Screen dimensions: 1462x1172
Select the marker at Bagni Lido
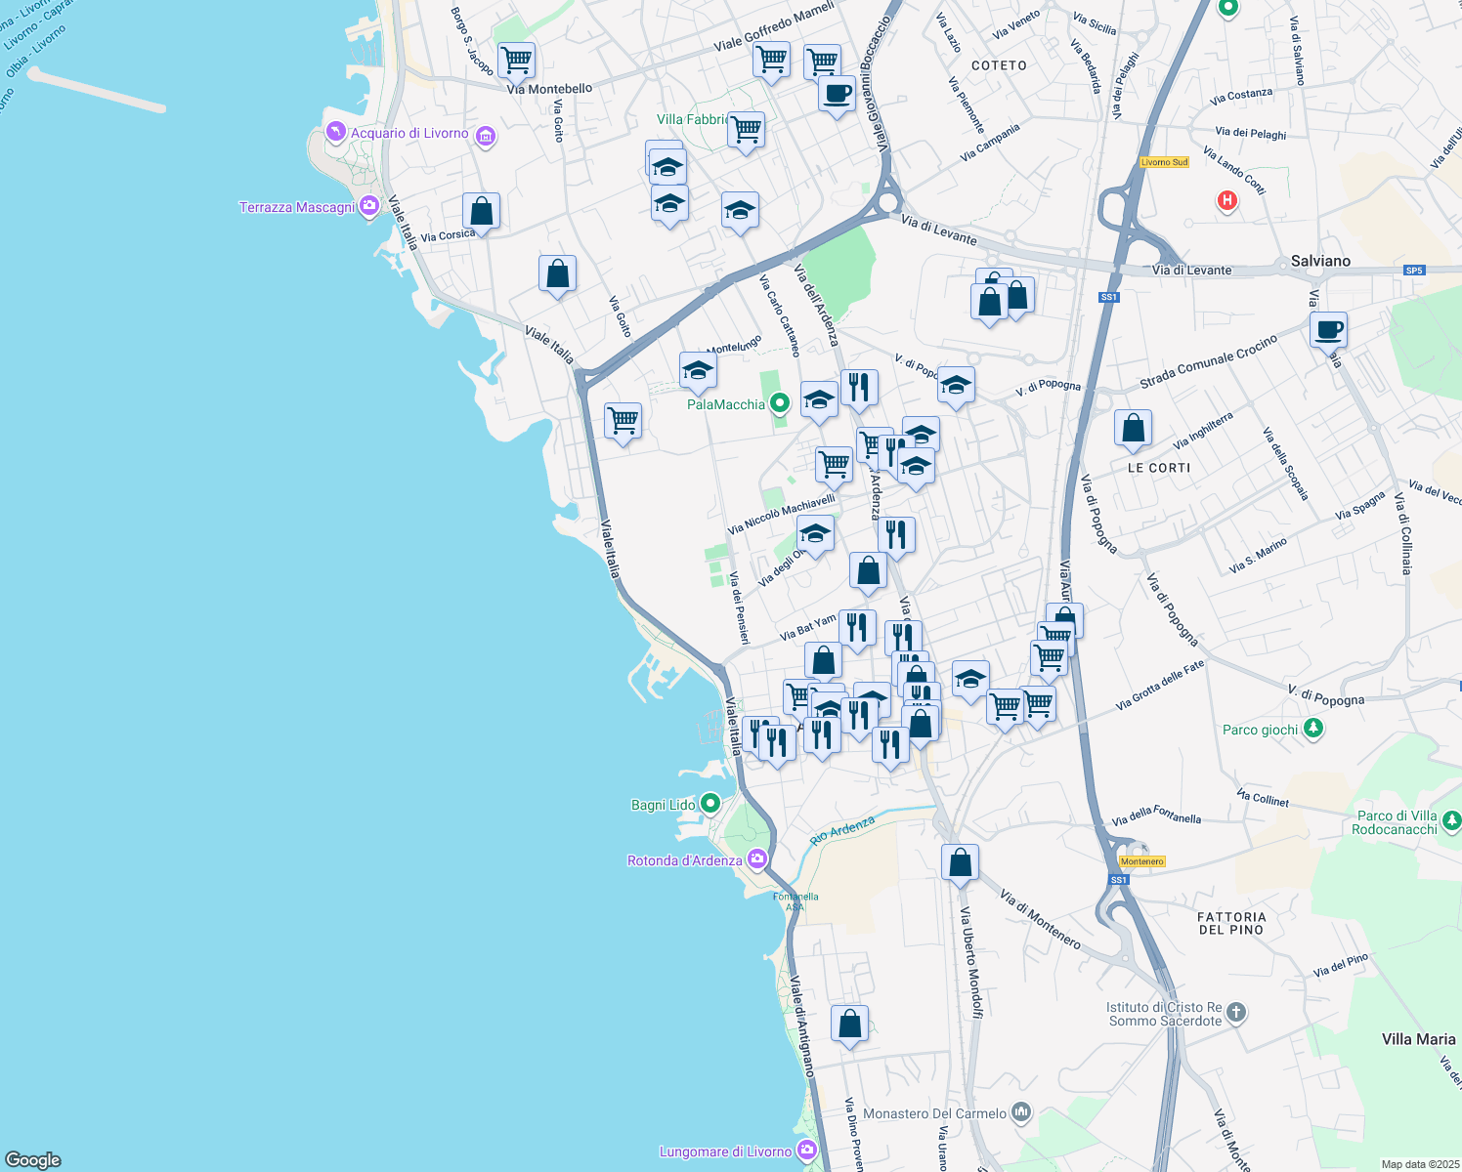709,804
